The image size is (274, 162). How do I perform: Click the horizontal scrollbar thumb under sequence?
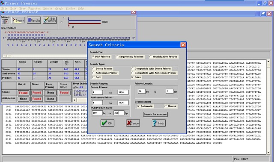(x=9, y=56)
